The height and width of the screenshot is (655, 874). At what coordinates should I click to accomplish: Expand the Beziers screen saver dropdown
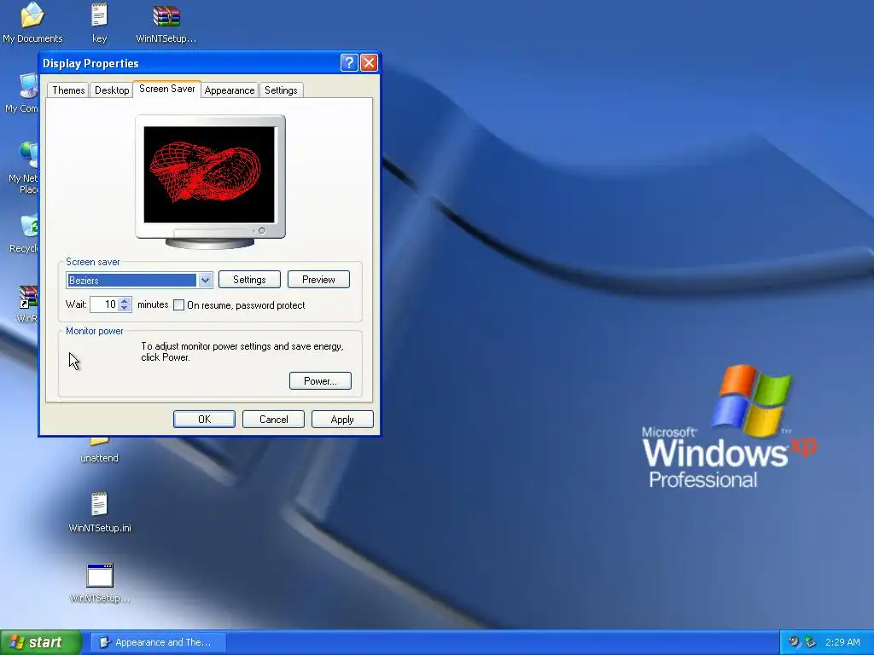tap(205, 280)
